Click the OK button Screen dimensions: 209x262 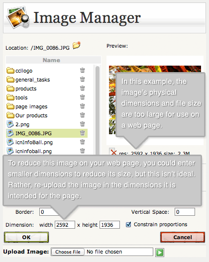coord(26,237)
